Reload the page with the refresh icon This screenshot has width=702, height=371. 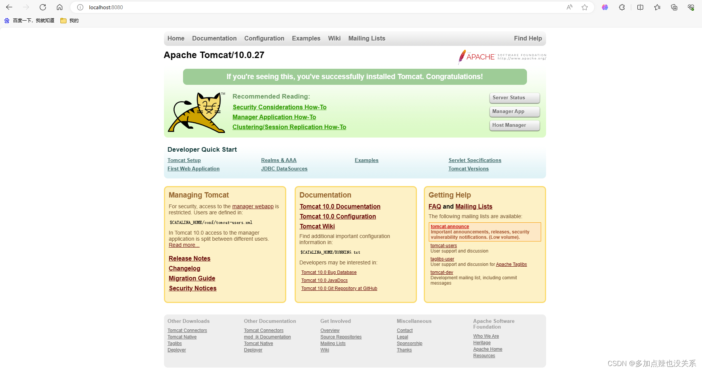point(43,7)
